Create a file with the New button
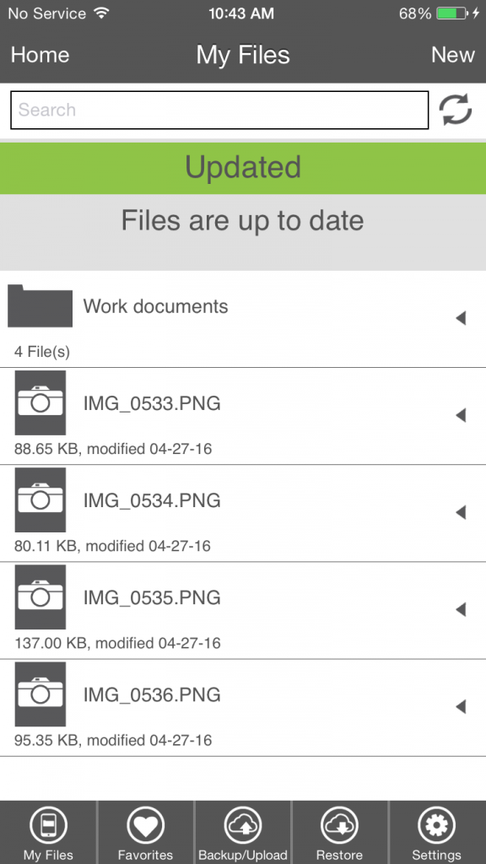The image size is (486, 864). click(x=453, y=54)
